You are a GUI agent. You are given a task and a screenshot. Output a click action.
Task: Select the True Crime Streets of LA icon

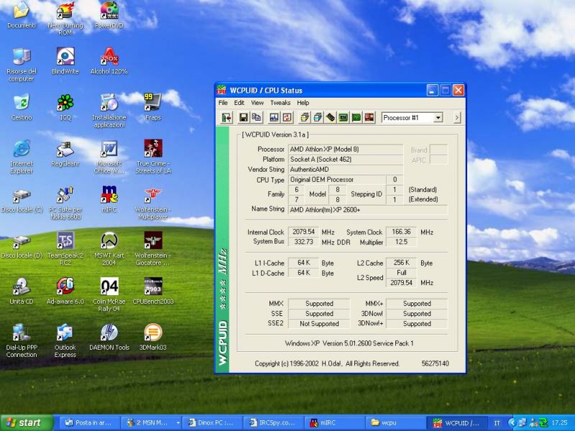tap(153, 157)
